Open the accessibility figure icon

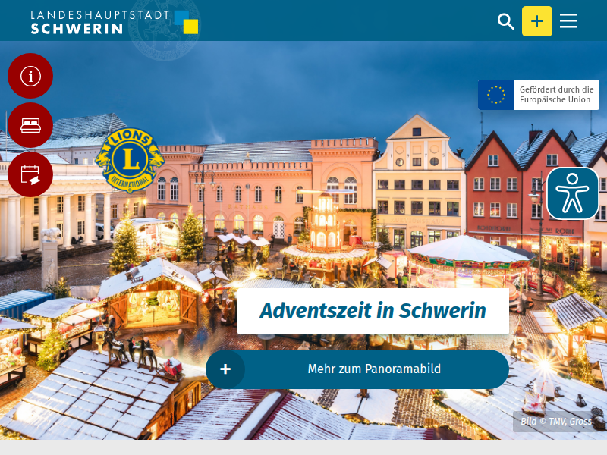573,193
